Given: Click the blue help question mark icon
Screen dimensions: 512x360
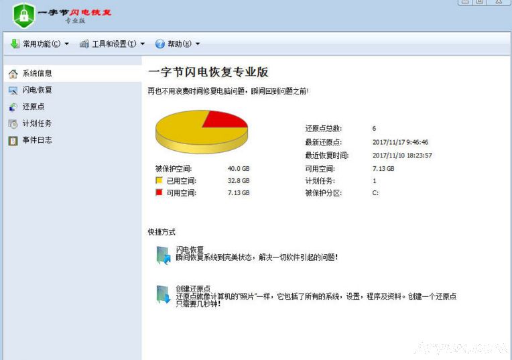Looking at the screenshot, I should (x=159, y=44).
